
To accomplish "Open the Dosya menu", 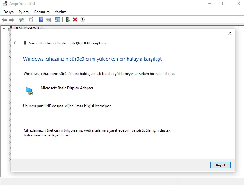I will [x=9, y=12].
